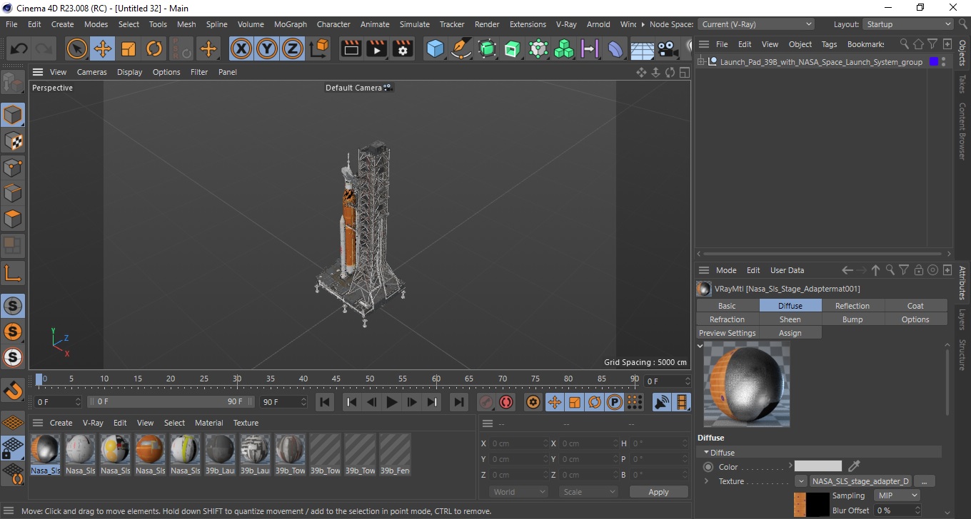The width and height of the screenshot is (971, 519).
Task: Expand the Texture parameter arrow
Action: 707,481
